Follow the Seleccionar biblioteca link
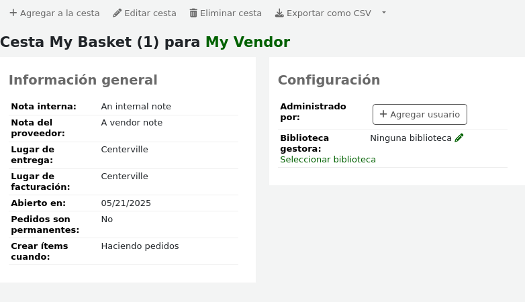 coord(328,159)
